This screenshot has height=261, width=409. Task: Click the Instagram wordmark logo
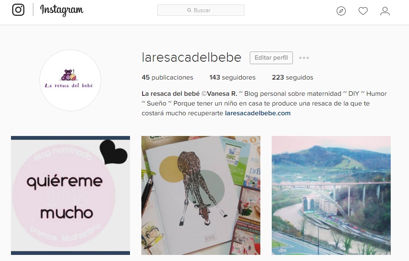[x=62, y=10]
